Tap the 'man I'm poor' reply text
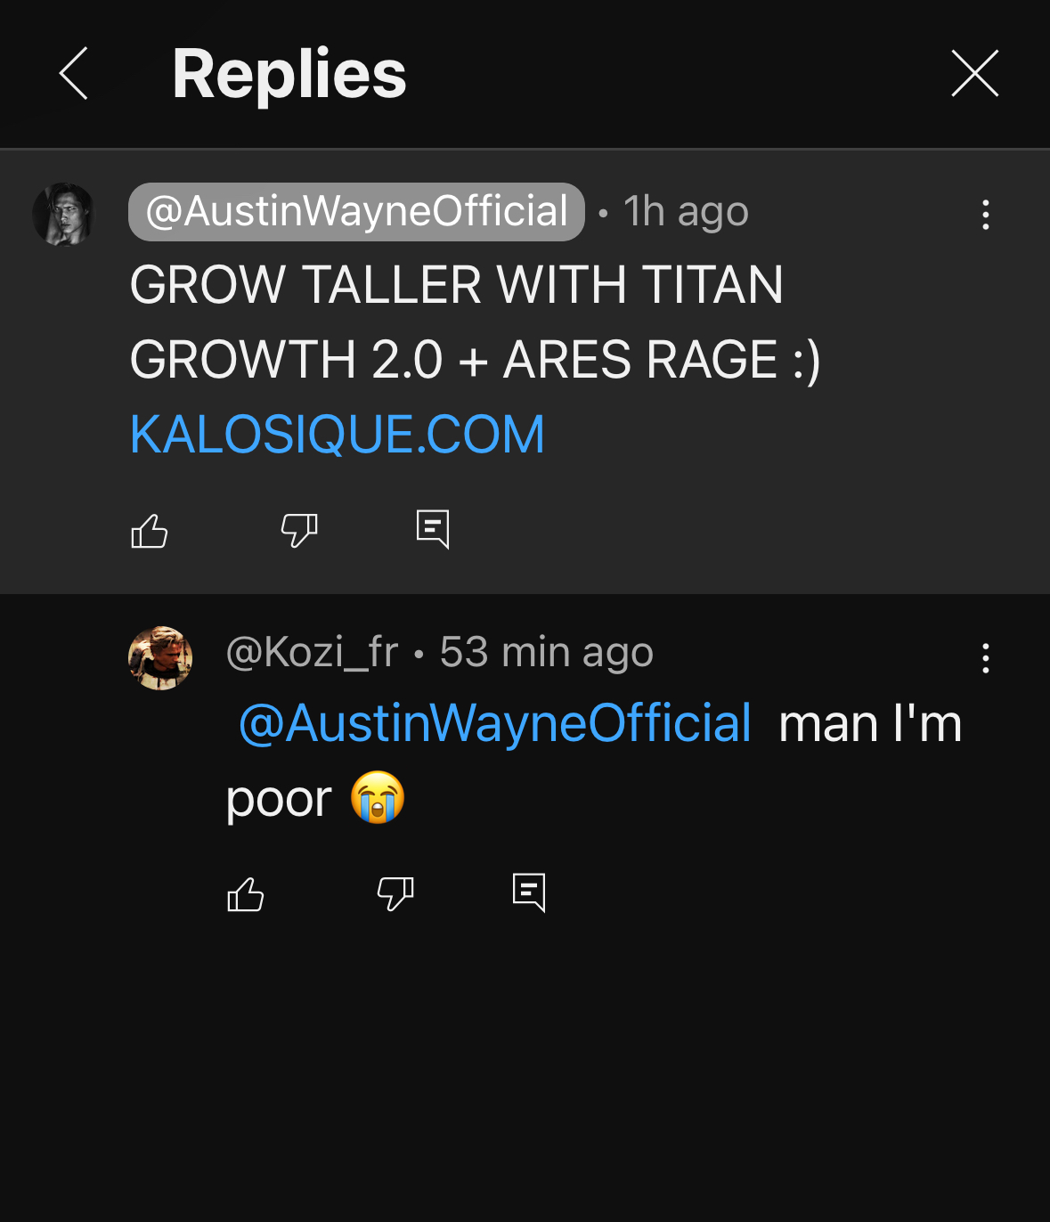This screenshot has width=1050, height=1222. [869, 724]
